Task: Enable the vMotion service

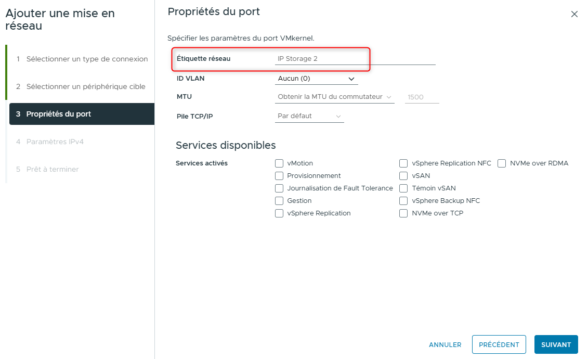Action: point(279,163)
